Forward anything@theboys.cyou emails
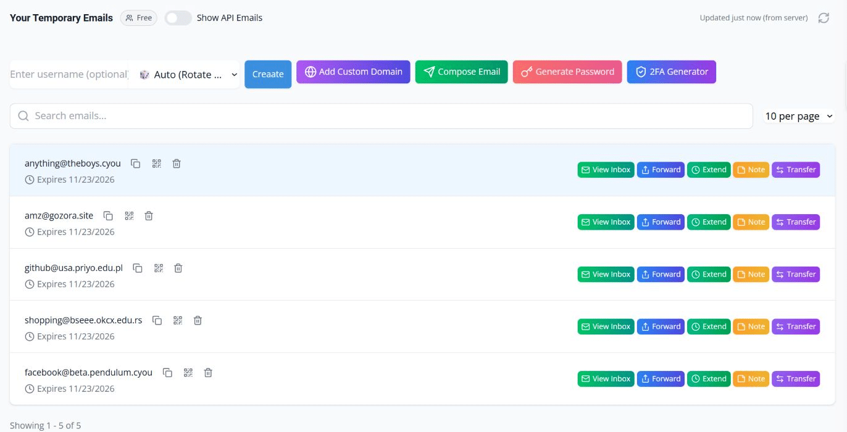This screenshot has height=432, width=847. pyautogui.click(x=661, y=170)
